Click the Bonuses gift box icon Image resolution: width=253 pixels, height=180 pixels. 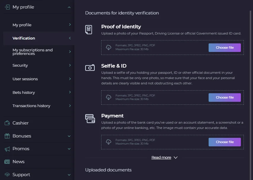pos(7,136)
